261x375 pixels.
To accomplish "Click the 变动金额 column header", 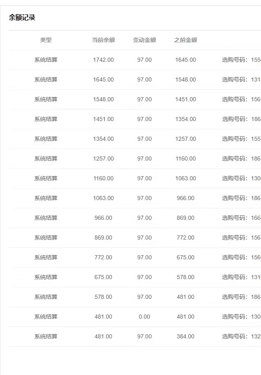I will coord(144,40).
